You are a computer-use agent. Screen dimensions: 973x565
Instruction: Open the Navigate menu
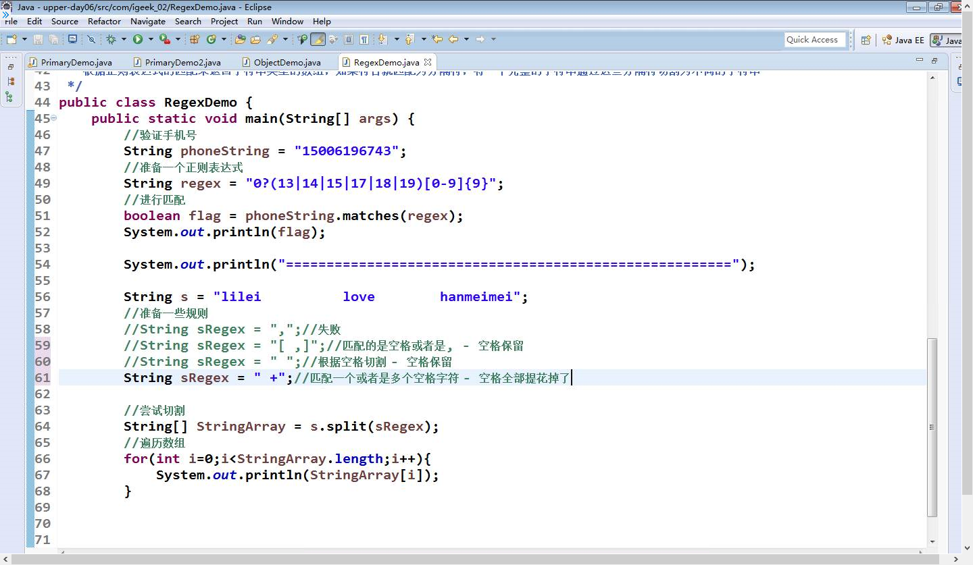click(148, 21)
